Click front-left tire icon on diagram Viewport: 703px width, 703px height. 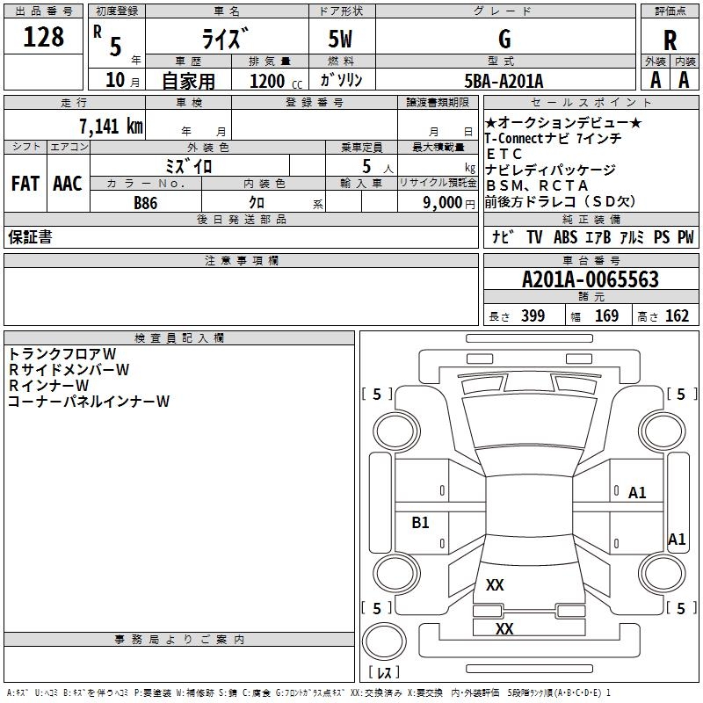(x=396, y=431)
